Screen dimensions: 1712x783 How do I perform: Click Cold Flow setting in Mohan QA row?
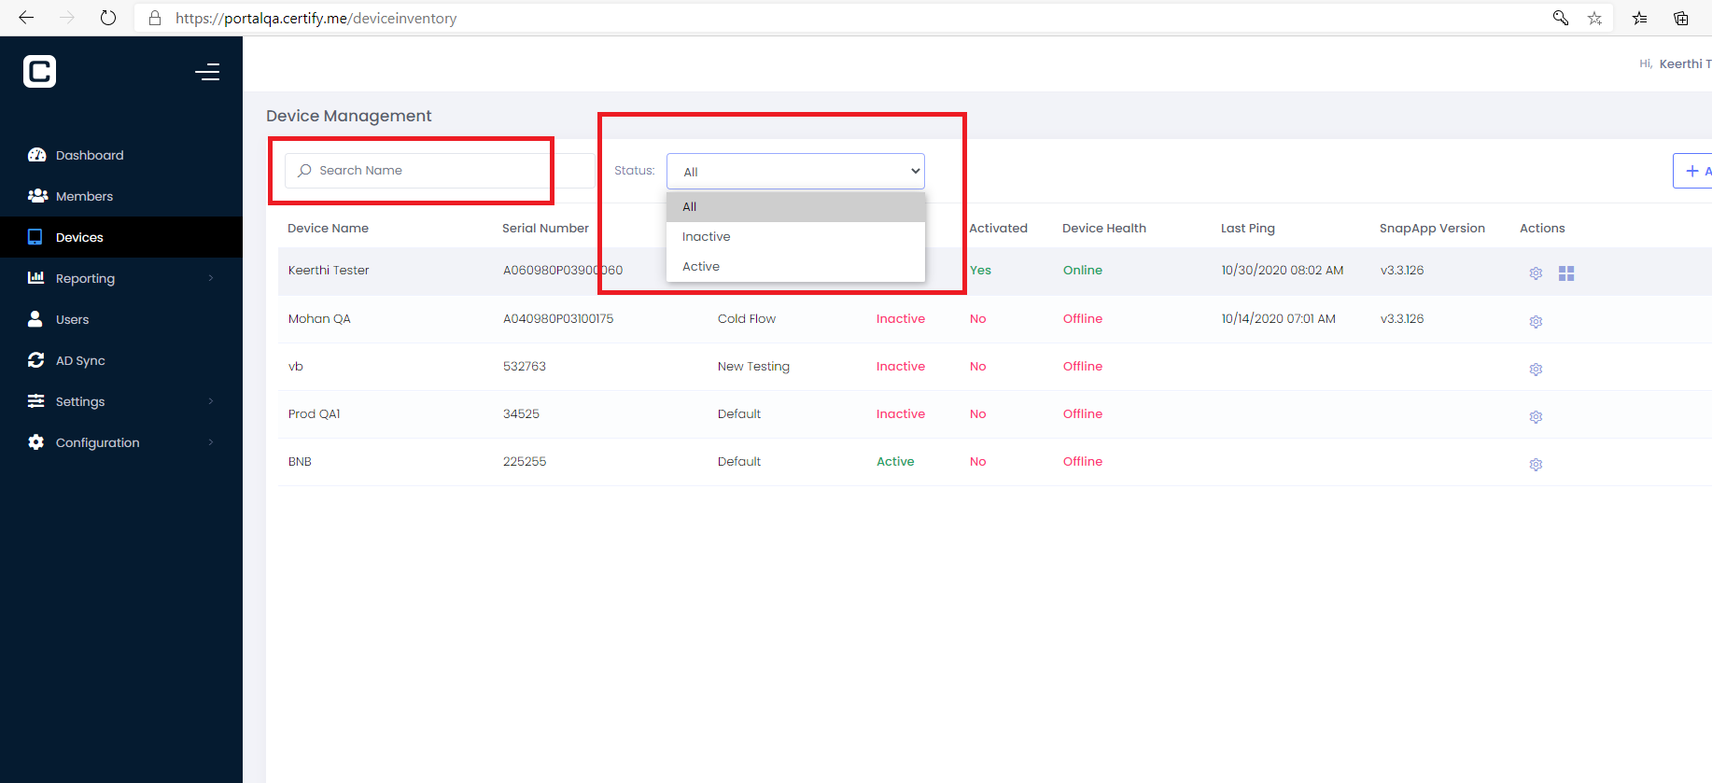[747, 318]
